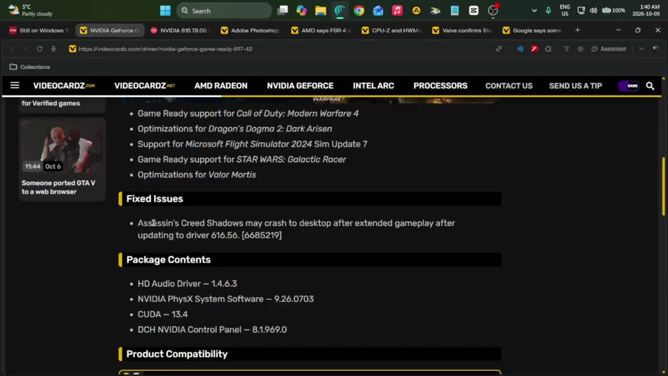The height and width of the screenshot is (376, 668).
Task: Click the microphone icon beside reload
Action: [53, 49]
